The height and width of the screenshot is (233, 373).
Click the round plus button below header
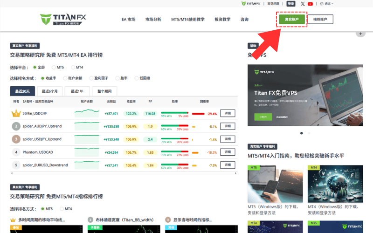click(x=360, y=34)
